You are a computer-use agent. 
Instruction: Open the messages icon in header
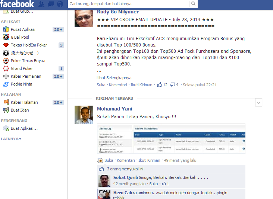pos(51,4)
